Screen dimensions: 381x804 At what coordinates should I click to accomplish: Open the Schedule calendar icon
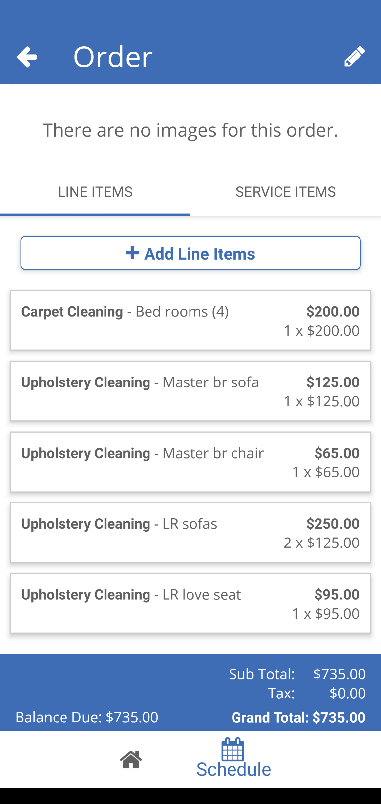233,749
